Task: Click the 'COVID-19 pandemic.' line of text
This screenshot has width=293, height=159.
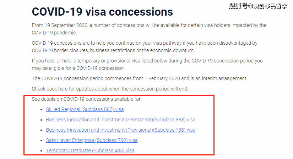Action: (54, 33)
